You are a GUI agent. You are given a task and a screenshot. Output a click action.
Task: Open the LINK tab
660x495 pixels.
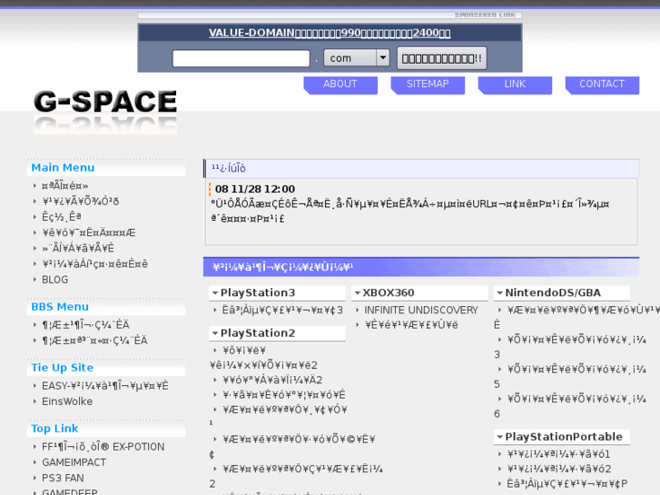tap(515, 84)
